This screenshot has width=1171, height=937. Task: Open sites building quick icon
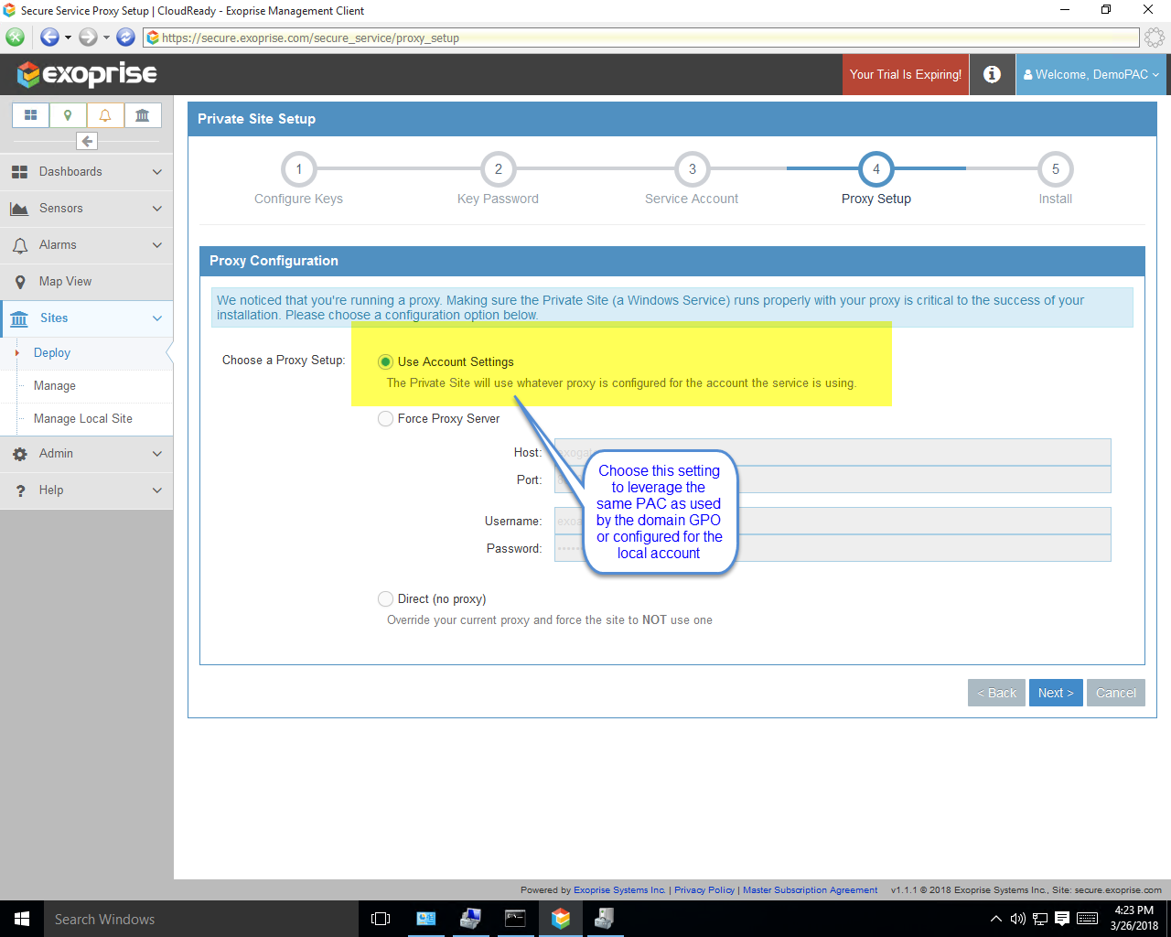pyautogui.click(x=143, y=115)
